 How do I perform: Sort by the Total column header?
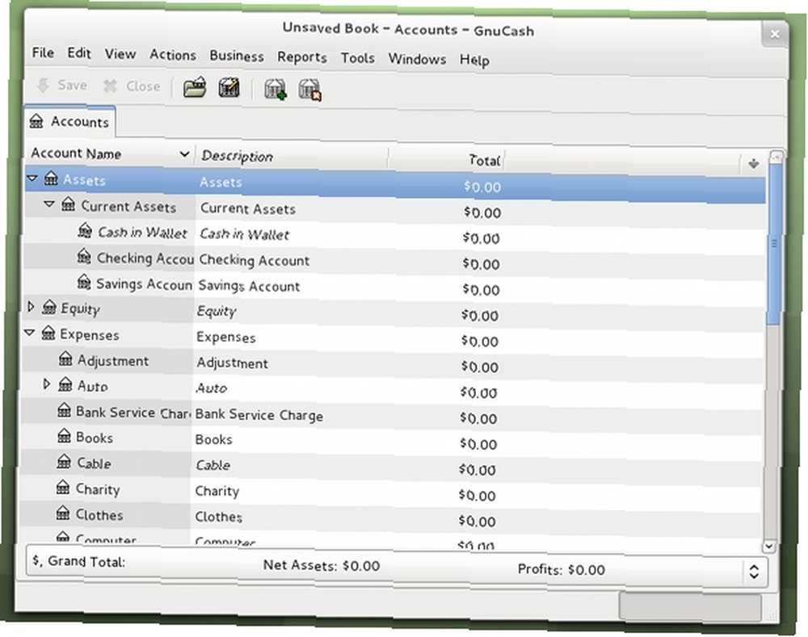pyautogui.click(x=446, y=159)
